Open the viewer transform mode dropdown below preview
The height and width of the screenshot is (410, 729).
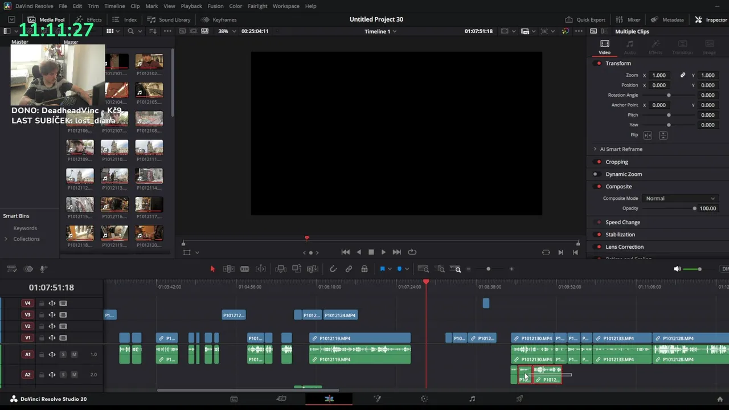tap(197, 252)
